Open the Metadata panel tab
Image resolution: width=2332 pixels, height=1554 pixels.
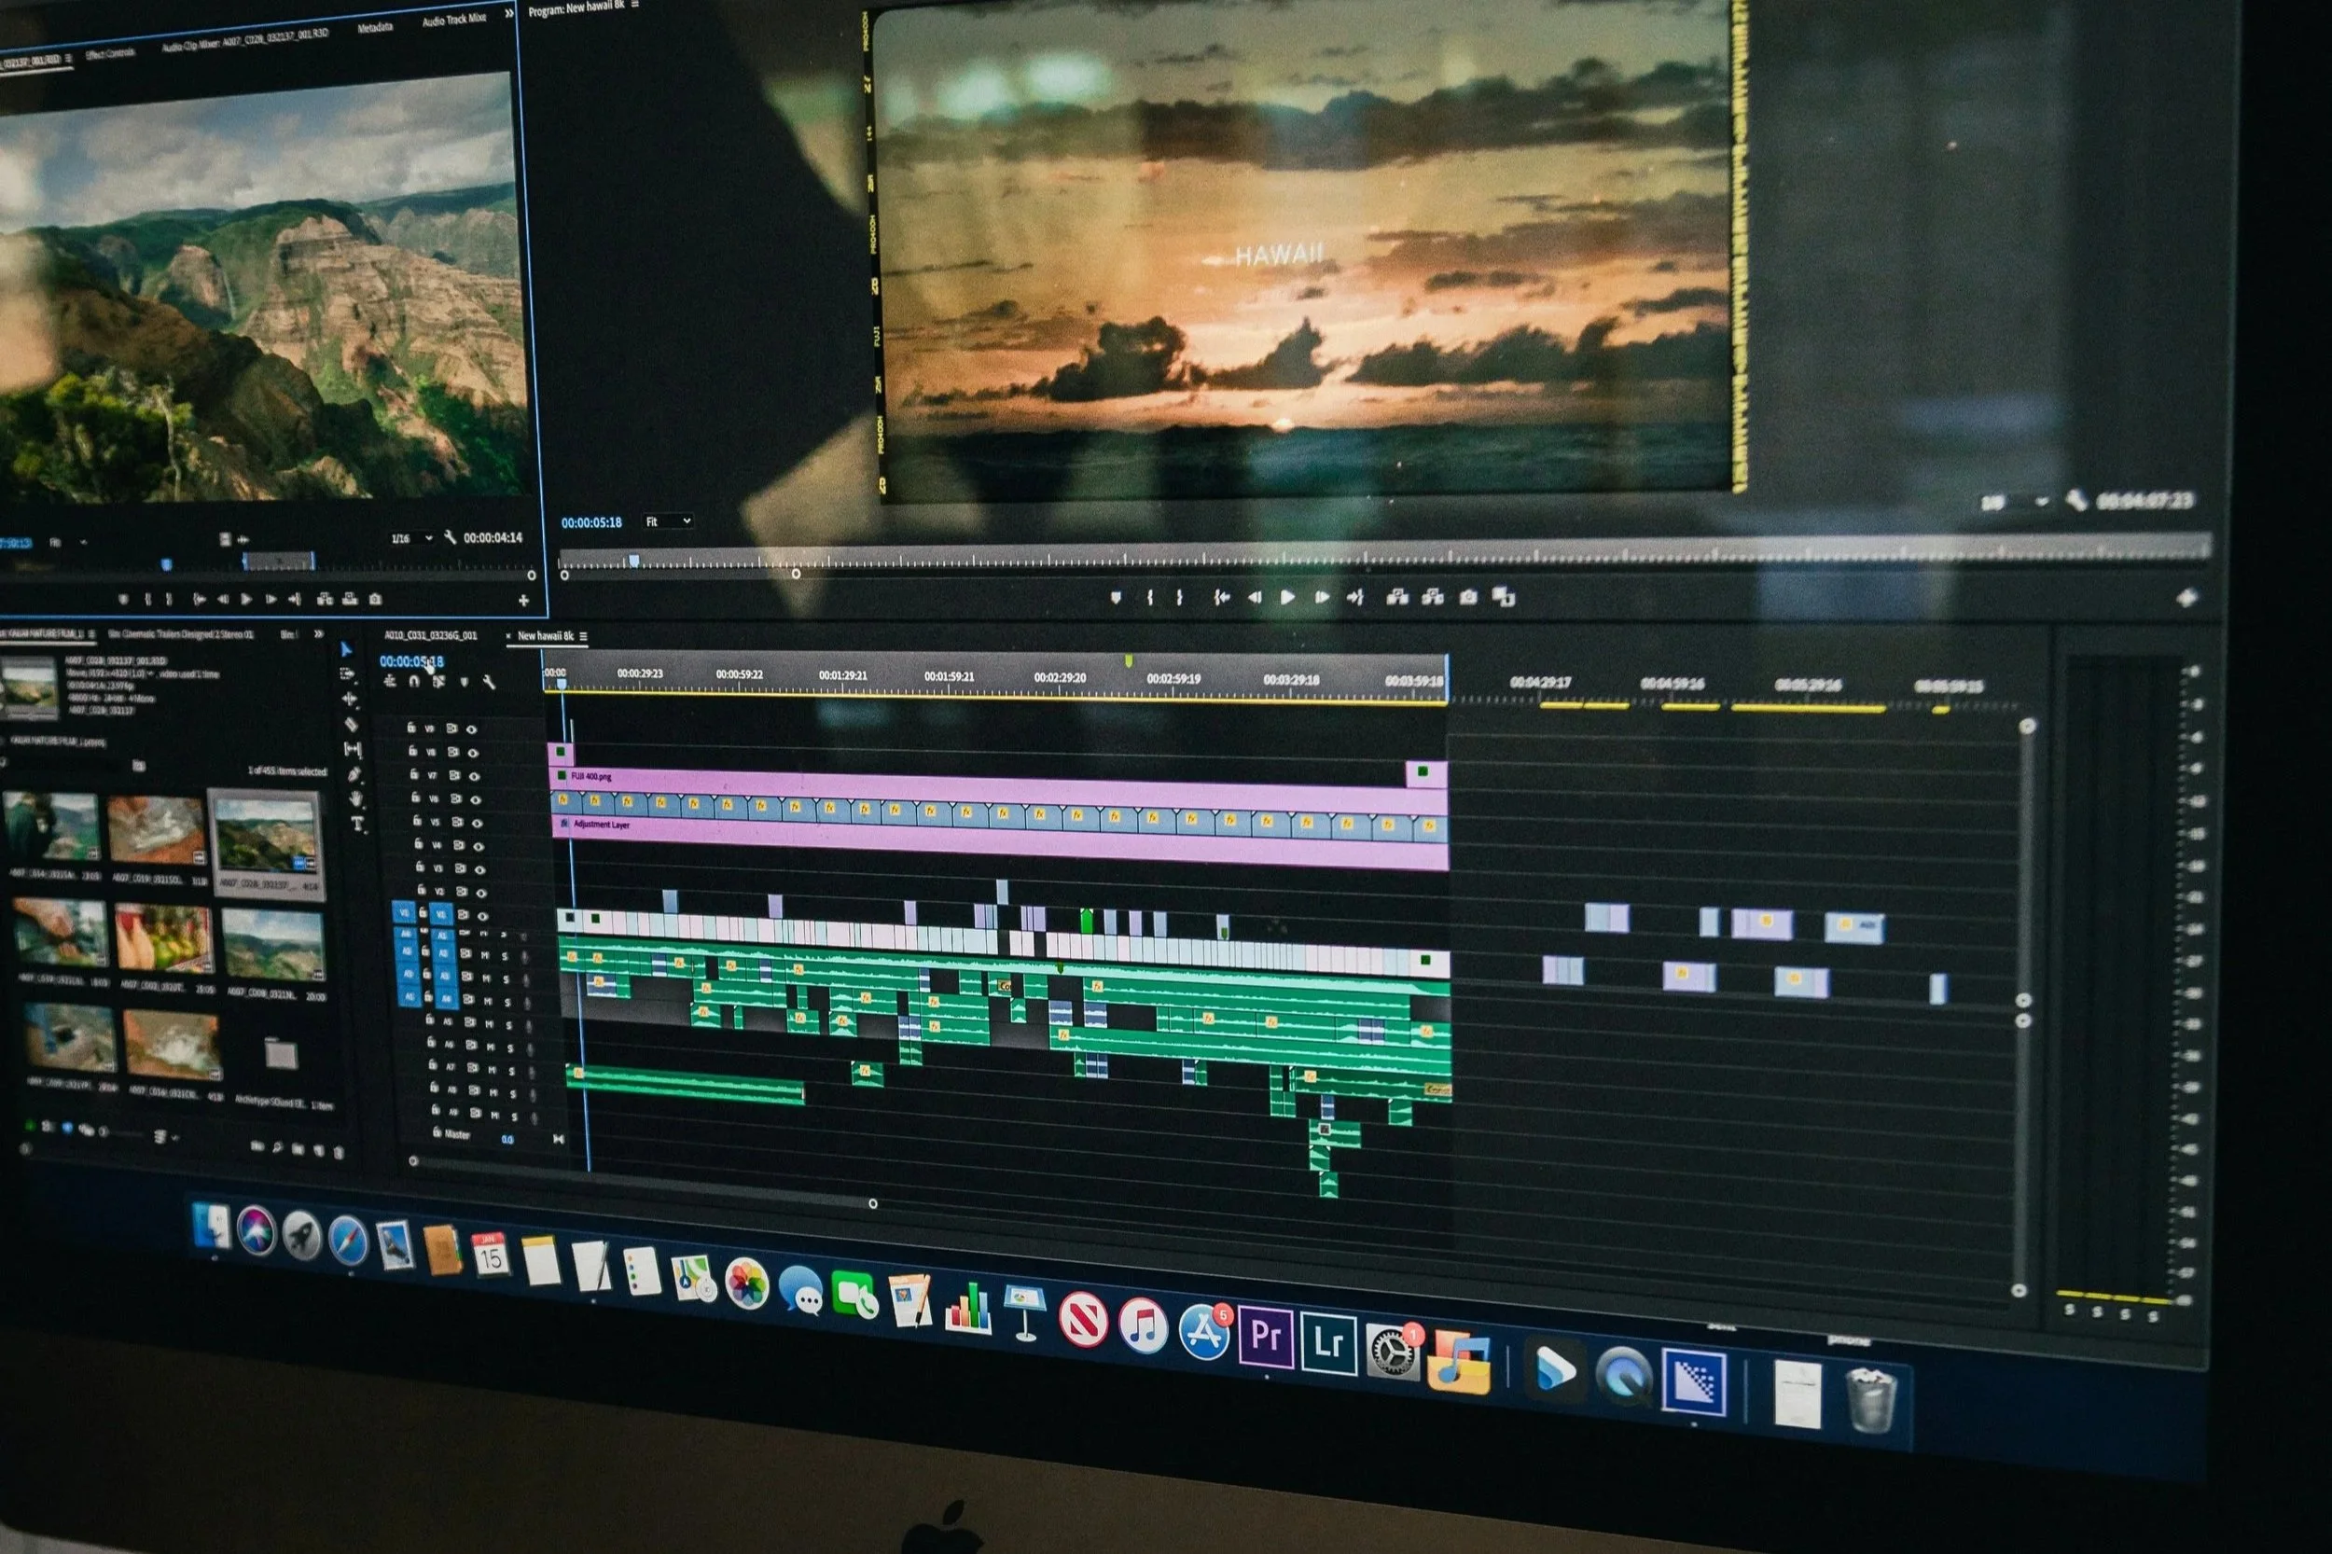[x=375, y=28]
